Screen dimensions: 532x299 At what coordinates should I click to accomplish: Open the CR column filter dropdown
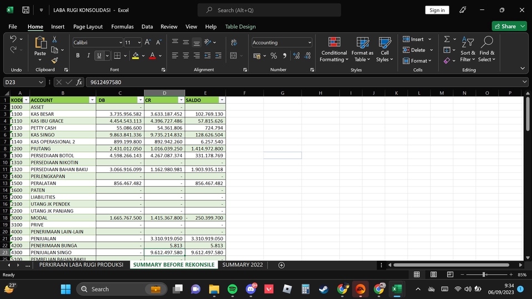[x=181, y=100]
